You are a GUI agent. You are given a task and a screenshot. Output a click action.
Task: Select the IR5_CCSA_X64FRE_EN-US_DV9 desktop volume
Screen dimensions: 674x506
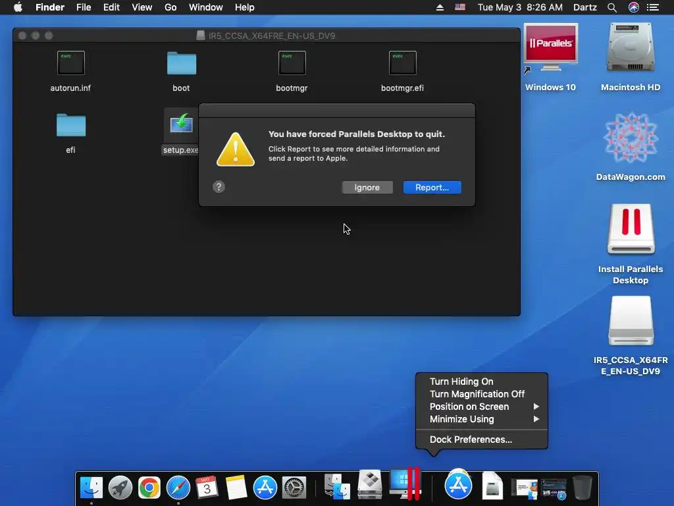click(631, 321)
